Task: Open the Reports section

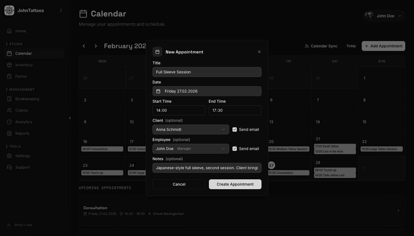Action: [x=22, y=133]
